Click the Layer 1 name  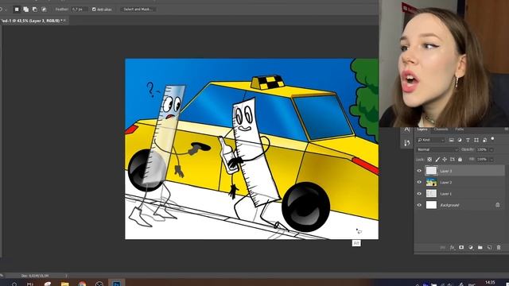tap(445, 194)
